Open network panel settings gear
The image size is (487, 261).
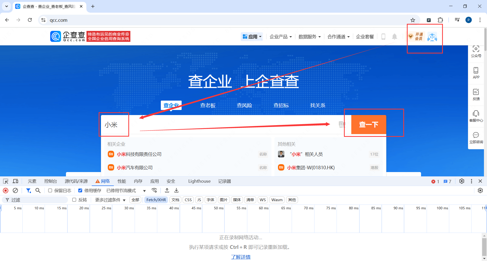click(x=480, y=191)
